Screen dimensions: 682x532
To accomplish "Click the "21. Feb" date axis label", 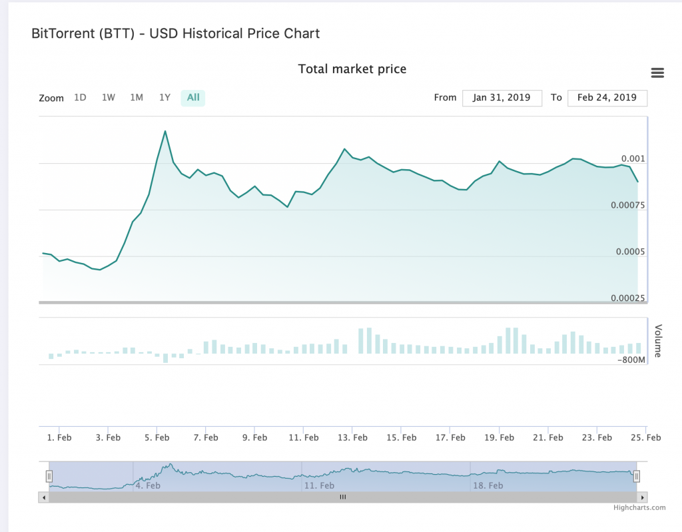I will (548, 437).
